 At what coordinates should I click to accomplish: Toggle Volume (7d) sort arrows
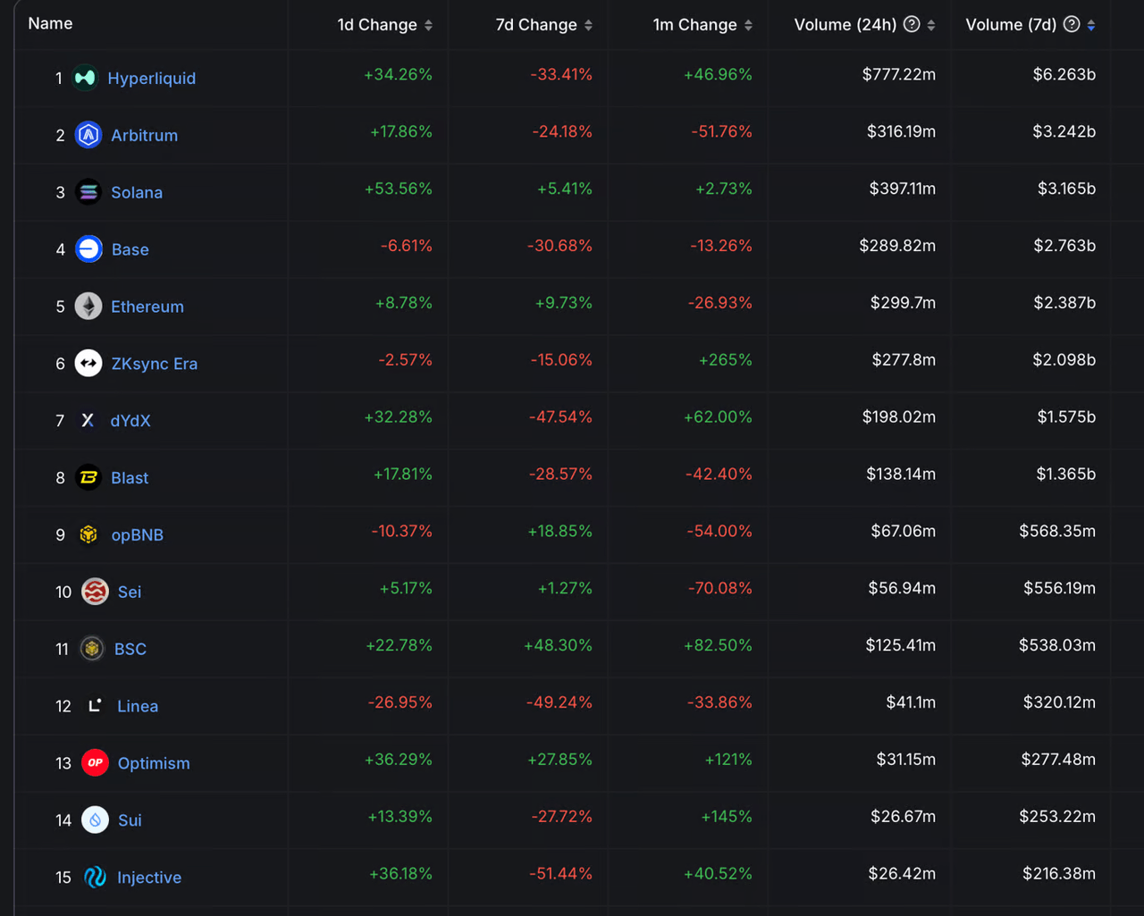point(1091,25)
